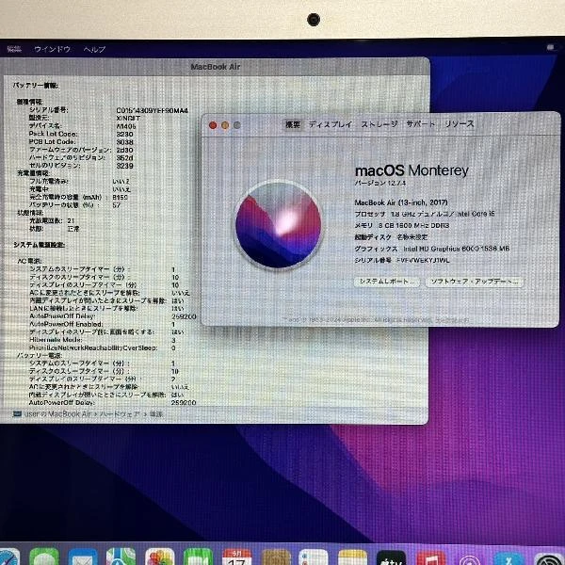Click ハードウェア in the path bar

point(119,414)
